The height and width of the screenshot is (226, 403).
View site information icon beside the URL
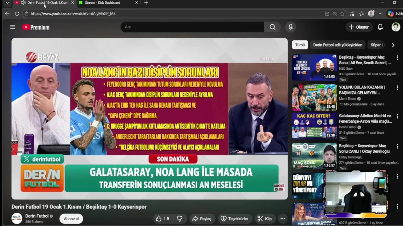click(26, 13)
